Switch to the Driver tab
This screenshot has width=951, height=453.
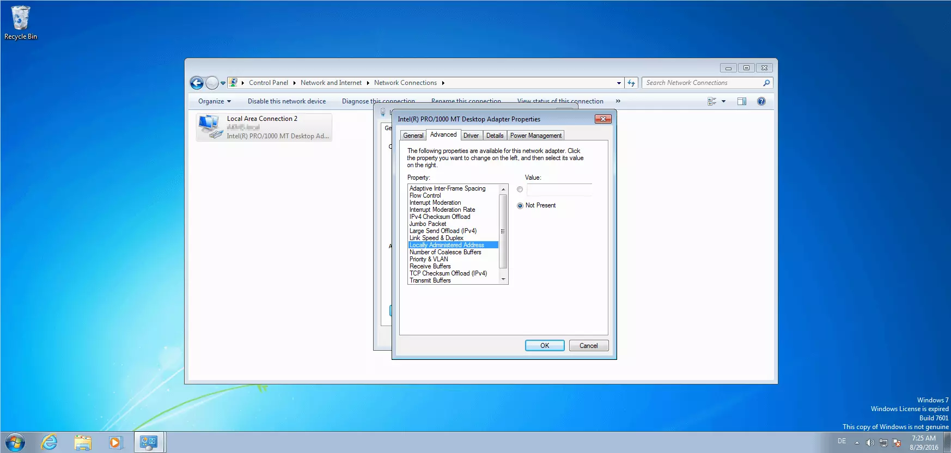click(x=471, y=136)
